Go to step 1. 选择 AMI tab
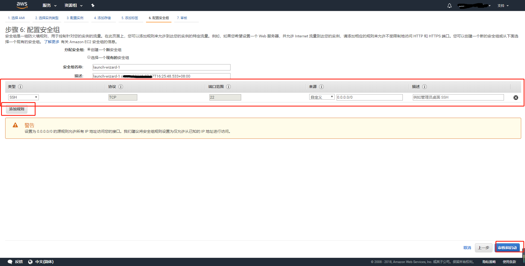Viewport: 525px width, 266px height. (16, 18)
